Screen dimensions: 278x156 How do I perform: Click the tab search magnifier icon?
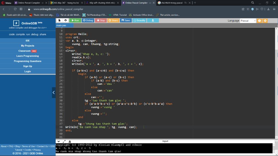point(253,3)
